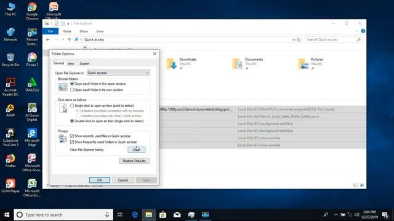
Task: Confirm Folder Options with OK
Action: (x=100, y=180)
